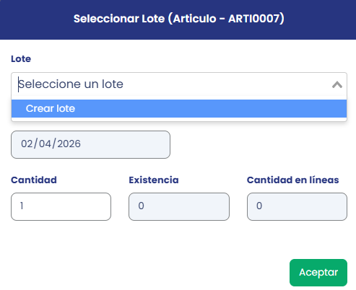Click the Cantidad label text
356x290 pixels.
tap(34, 180)
